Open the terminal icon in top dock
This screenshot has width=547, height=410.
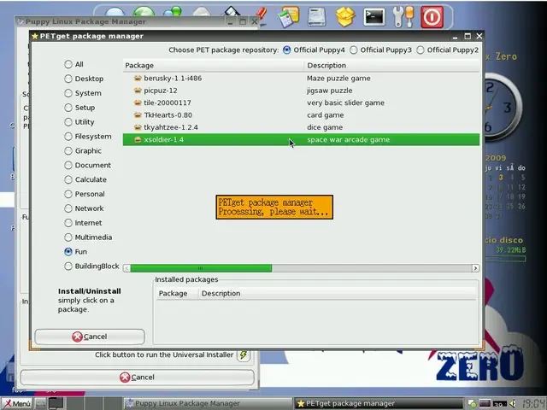pyautogui.click(x=374, y=17)
